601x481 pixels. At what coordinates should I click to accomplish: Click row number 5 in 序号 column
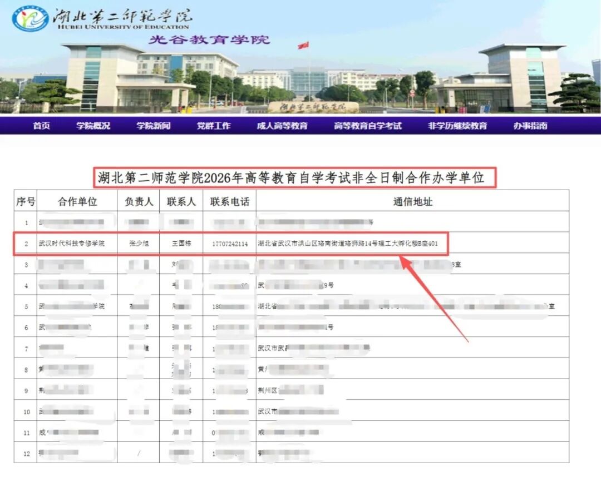tap(27, 307)
